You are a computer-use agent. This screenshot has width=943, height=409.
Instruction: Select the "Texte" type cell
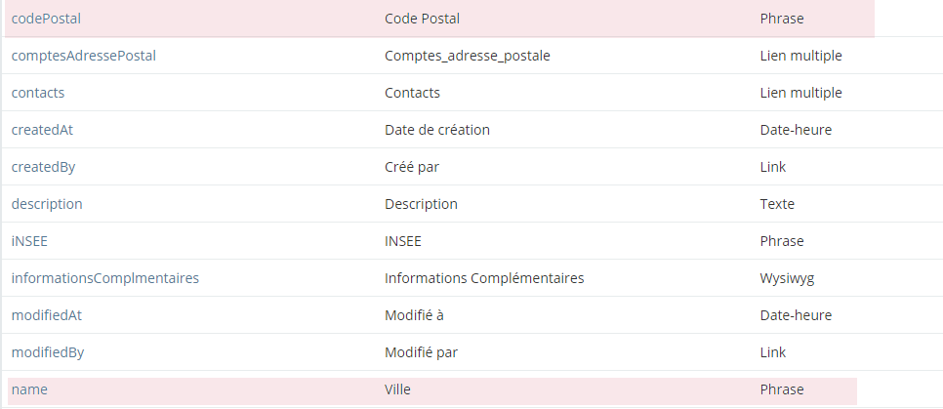[777, 204]
